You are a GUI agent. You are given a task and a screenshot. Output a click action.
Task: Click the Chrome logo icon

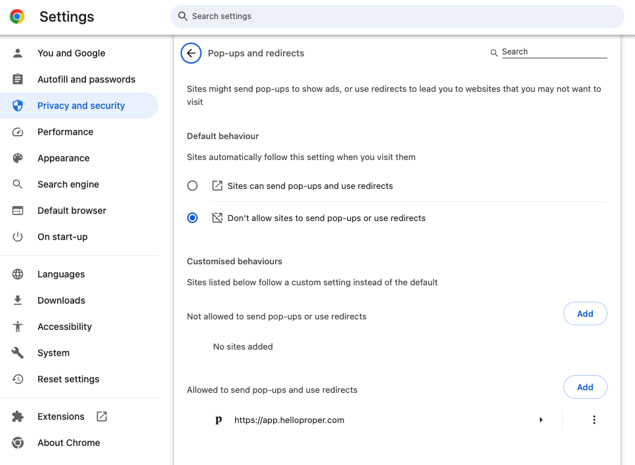(x=17, y=16)
